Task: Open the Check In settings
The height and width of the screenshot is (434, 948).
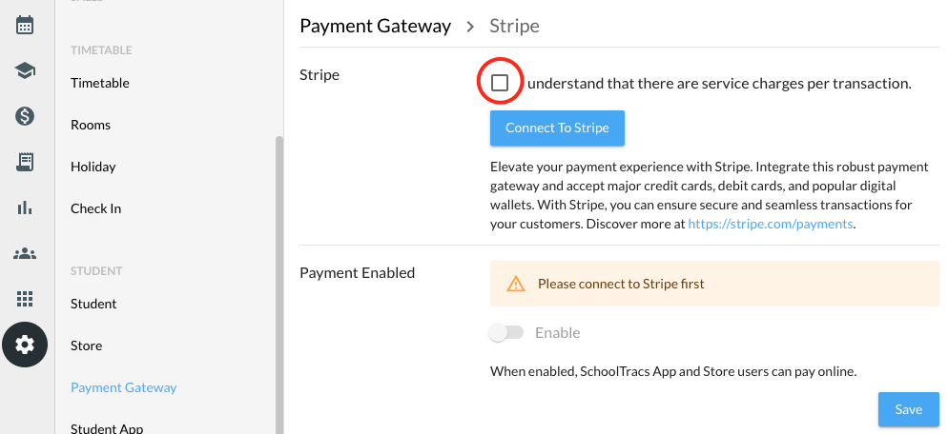Action: 96,208
